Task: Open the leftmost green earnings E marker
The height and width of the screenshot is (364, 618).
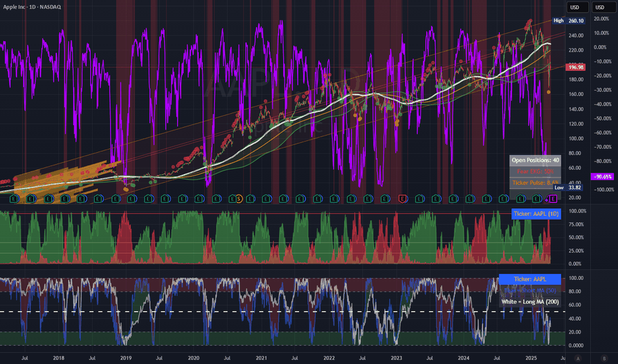Action: coord(14,199)
